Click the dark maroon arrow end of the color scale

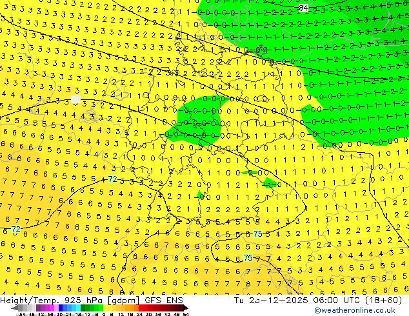pos(185,308)
